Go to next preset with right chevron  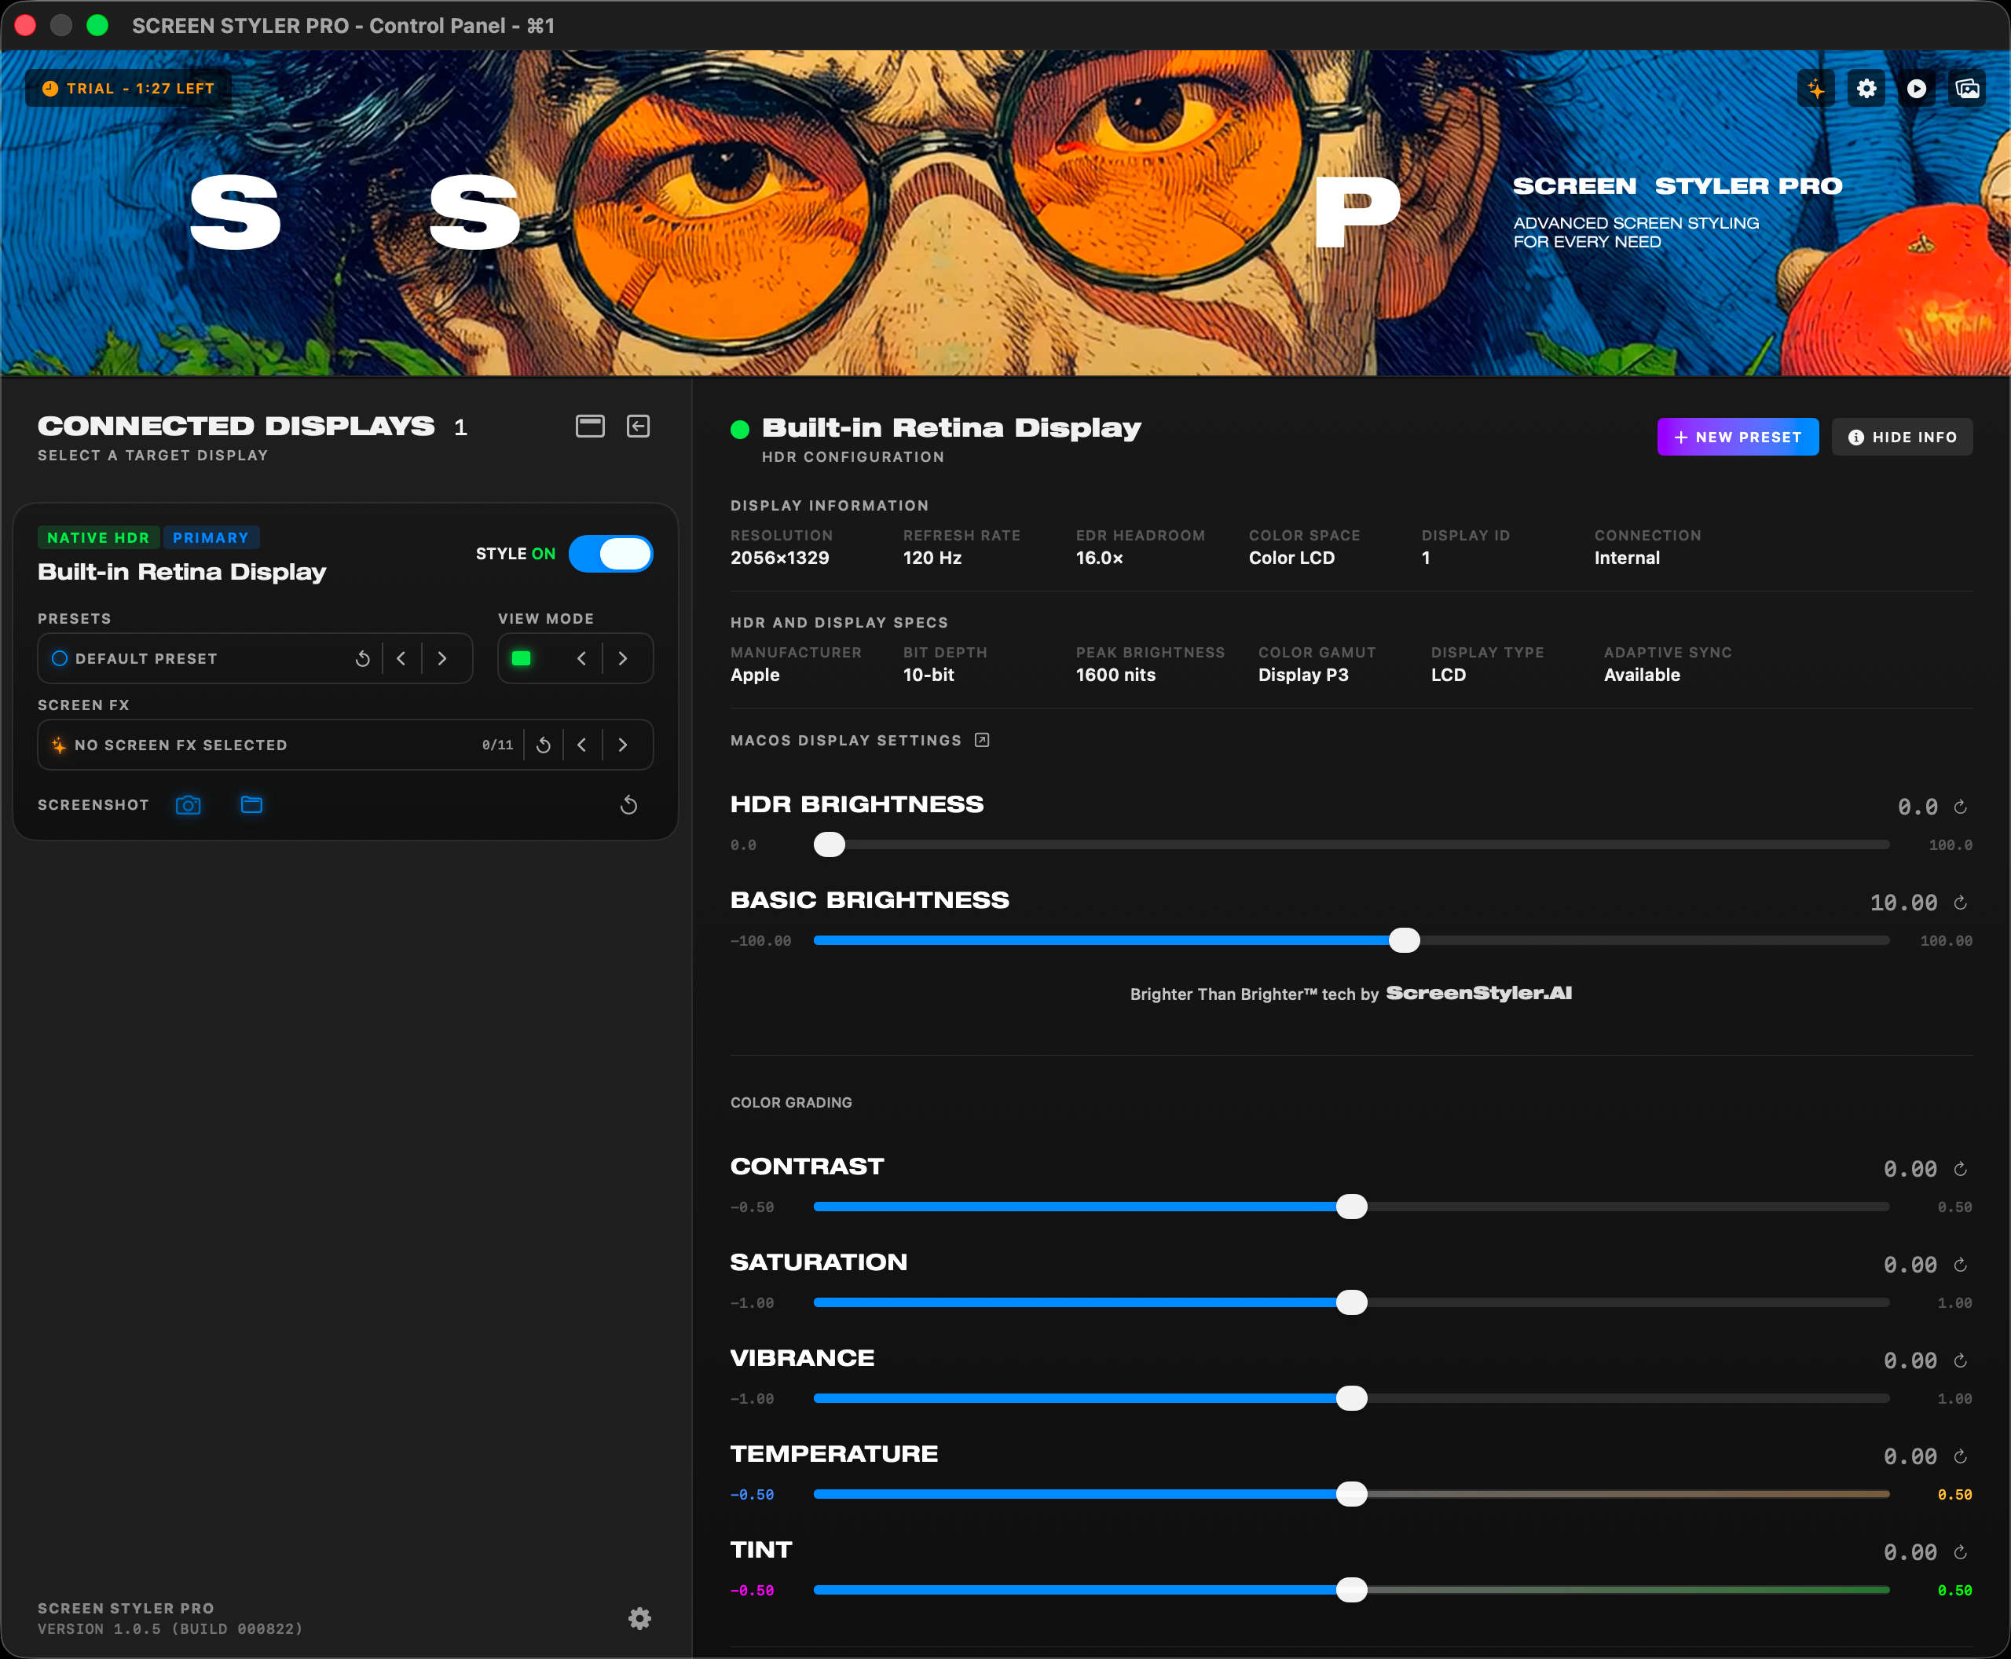pos(442,658)
